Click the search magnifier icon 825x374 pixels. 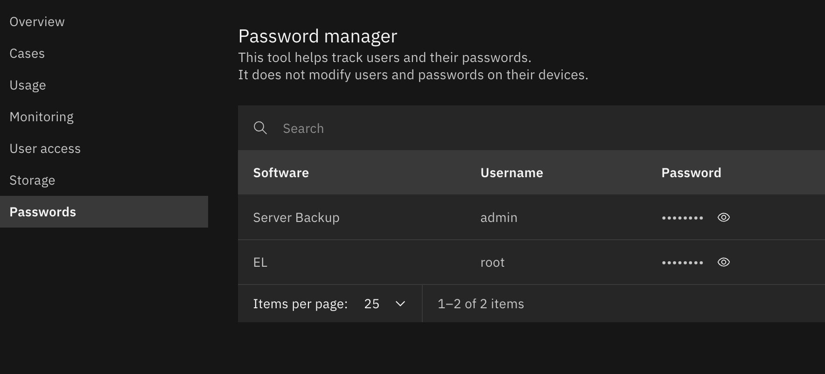pyautogui.click(x=260, y=128)
